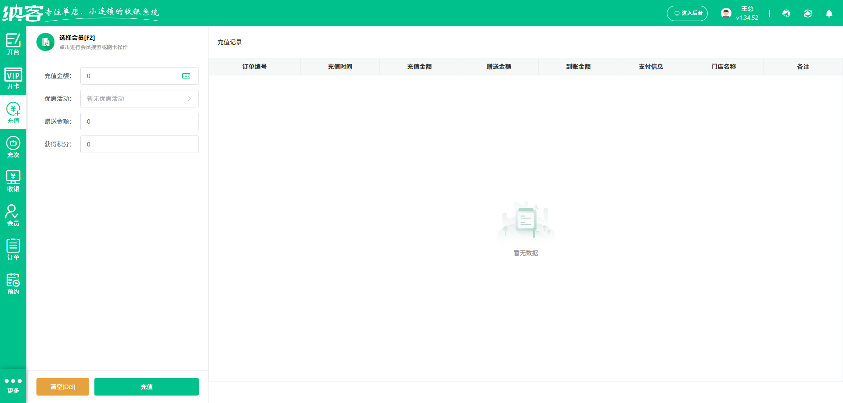The image size is (843, 403).
Task: Switch to the 充次 module
Action: click(13, 147)
